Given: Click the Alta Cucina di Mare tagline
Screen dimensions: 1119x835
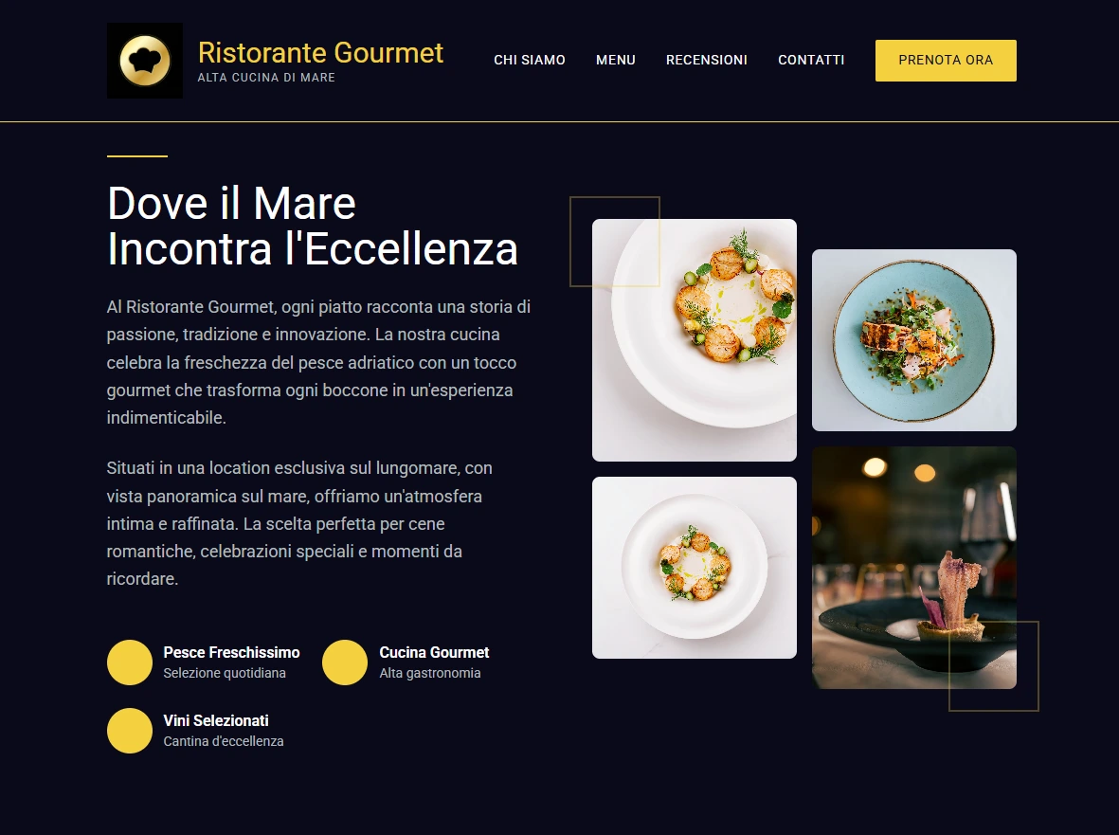Looking at the screenshot, I should coord(266,77).
